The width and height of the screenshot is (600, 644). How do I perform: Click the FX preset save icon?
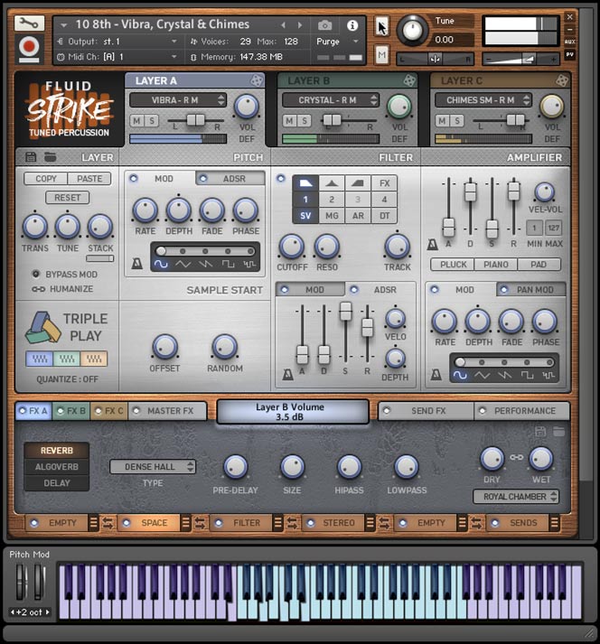pos(540,431)
